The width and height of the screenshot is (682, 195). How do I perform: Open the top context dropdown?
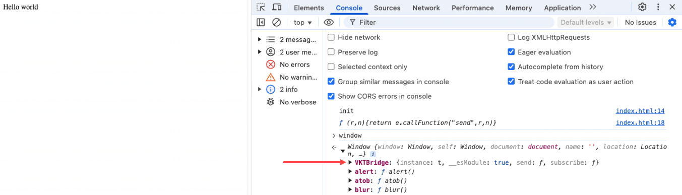coord(303,22)
